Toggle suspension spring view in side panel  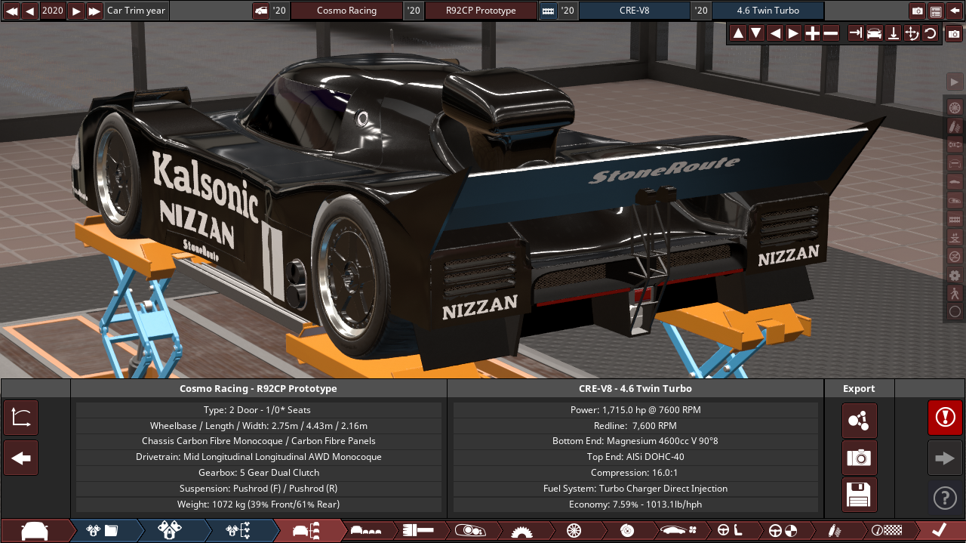click(955, 126)
